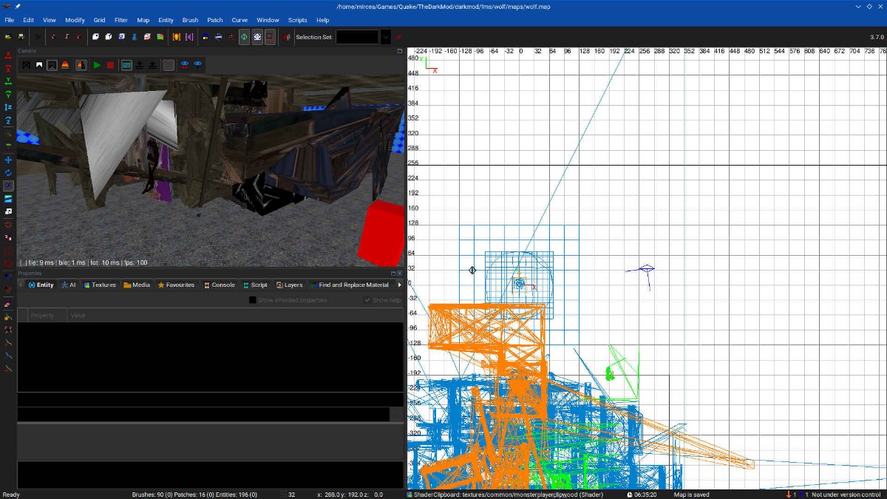
Task: Open the Layers tab
Action: pos(289,285)
